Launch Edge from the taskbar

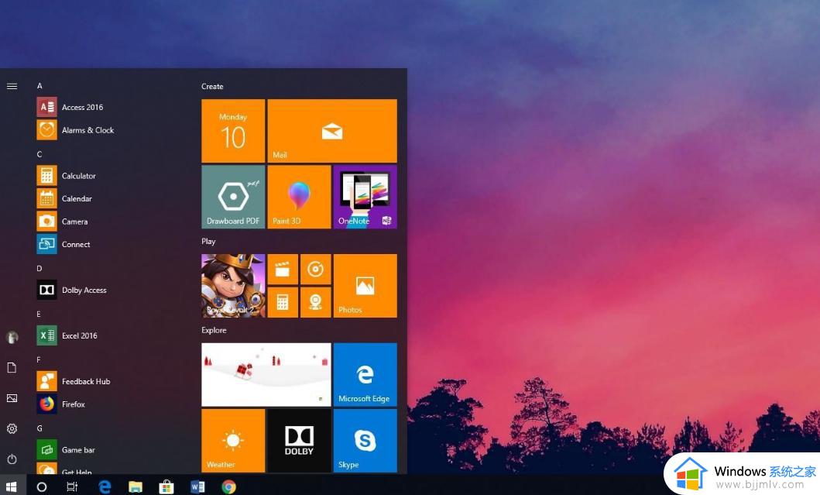tap(105, 486)
